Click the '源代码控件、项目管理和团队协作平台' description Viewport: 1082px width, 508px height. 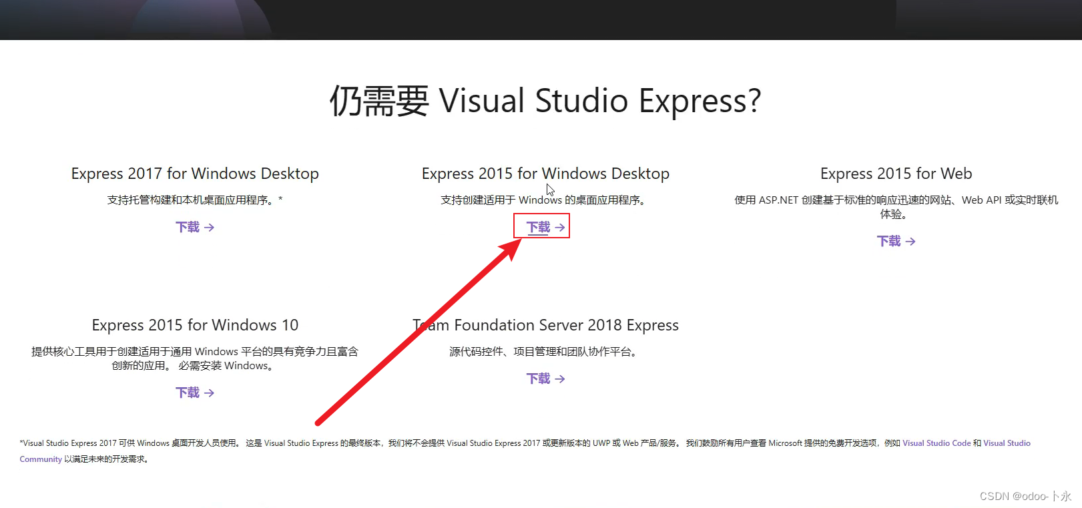click(x=543, y=351)
